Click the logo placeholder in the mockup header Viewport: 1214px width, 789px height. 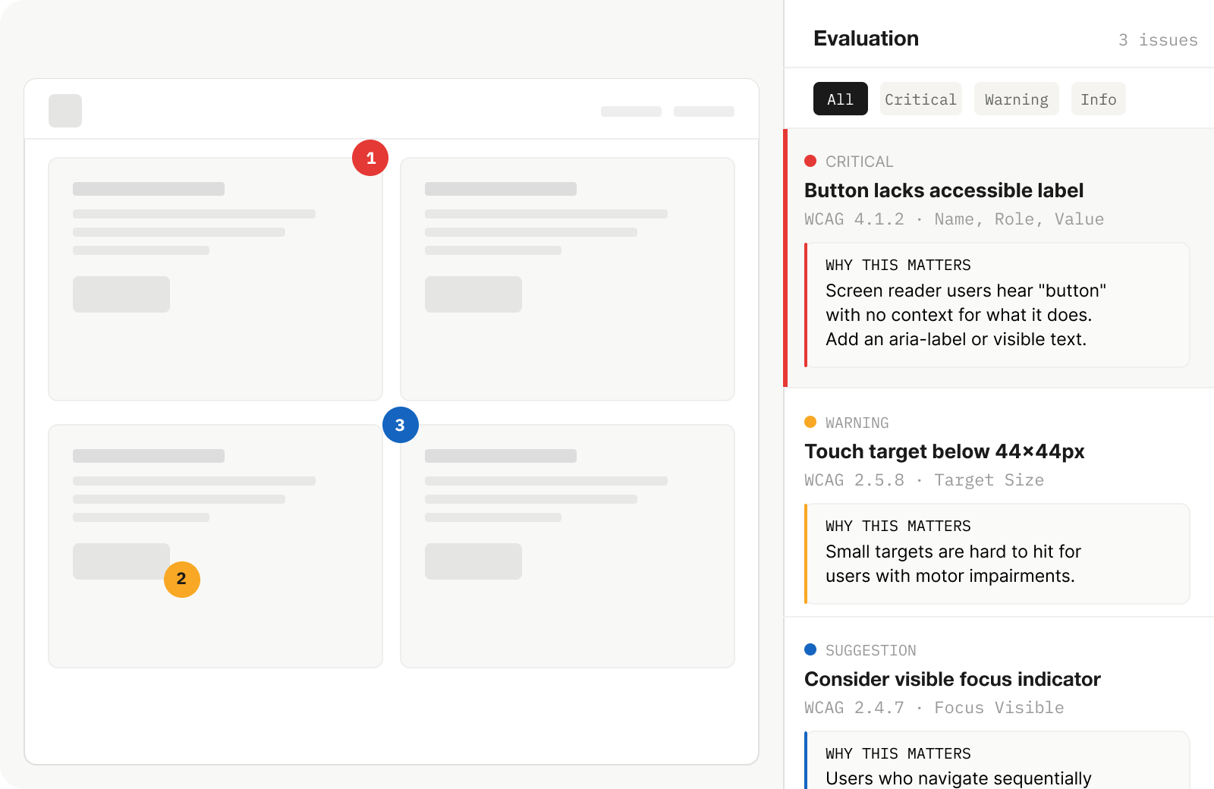point(65,111)
